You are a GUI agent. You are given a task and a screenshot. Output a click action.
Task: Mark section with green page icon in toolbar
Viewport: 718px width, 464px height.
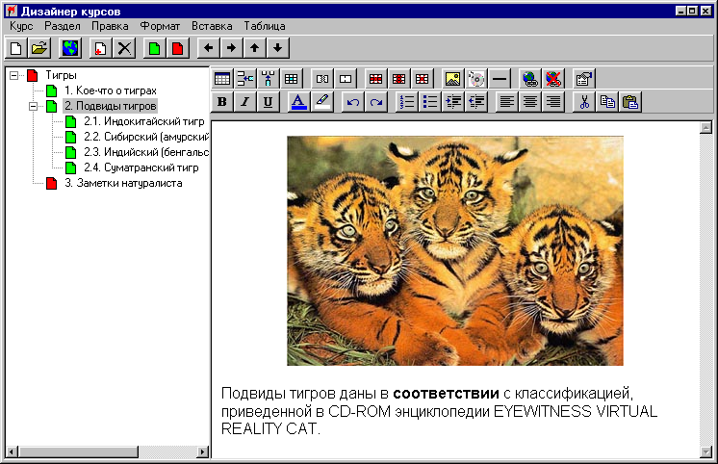[154, 47]
